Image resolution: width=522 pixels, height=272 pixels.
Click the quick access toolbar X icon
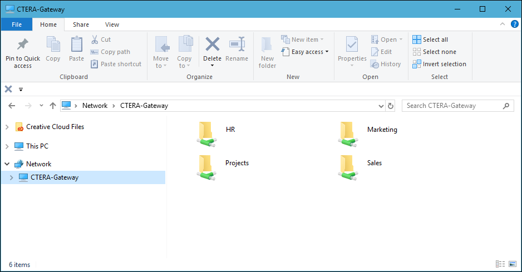click(x=8, y=89)
